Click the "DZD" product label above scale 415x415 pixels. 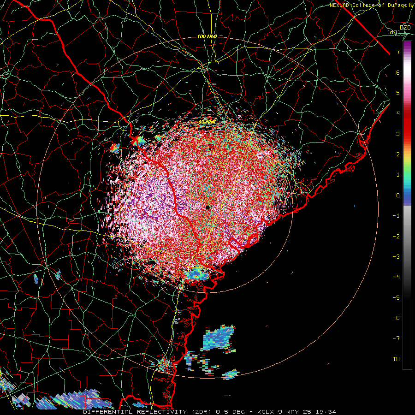pyautogui.click(x=405, y=28)
